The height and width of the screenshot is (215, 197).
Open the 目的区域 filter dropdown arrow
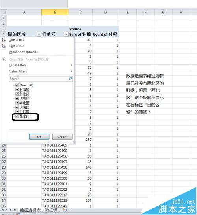pyautogui.click(x=39, y=34)
